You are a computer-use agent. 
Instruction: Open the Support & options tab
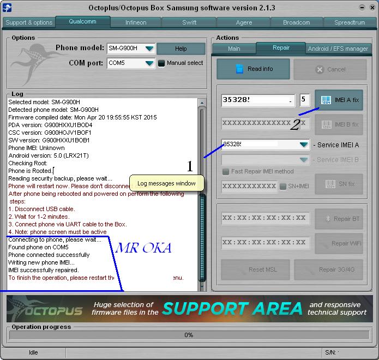(29, 22)
